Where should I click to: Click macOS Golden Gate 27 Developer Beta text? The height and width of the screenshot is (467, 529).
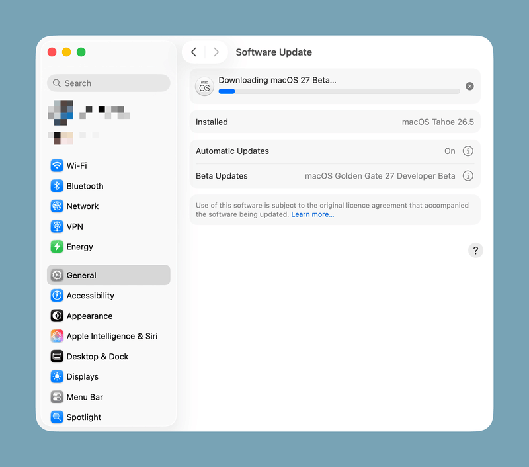pos(380,176)
